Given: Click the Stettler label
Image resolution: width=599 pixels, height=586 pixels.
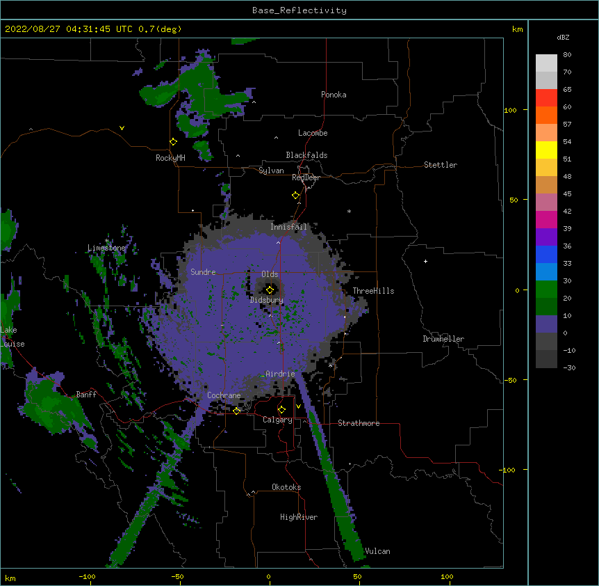Looking at the screenshot, I should tap(441, 165).
